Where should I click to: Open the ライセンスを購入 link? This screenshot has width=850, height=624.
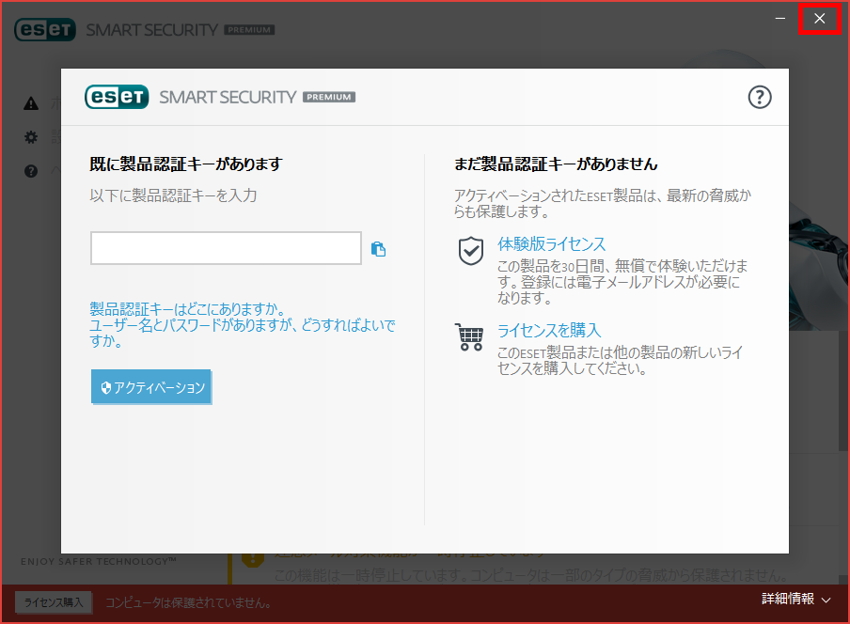pos(549,331)
